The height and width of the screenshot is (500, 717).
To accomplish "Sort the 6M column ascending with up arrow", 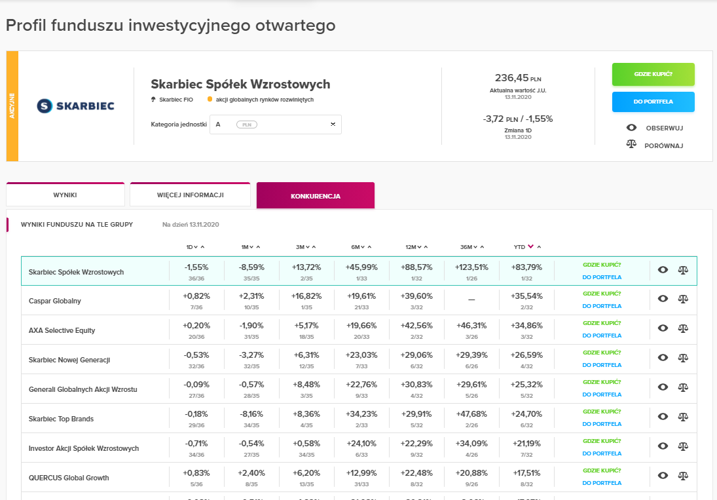I will pos(369,247).
